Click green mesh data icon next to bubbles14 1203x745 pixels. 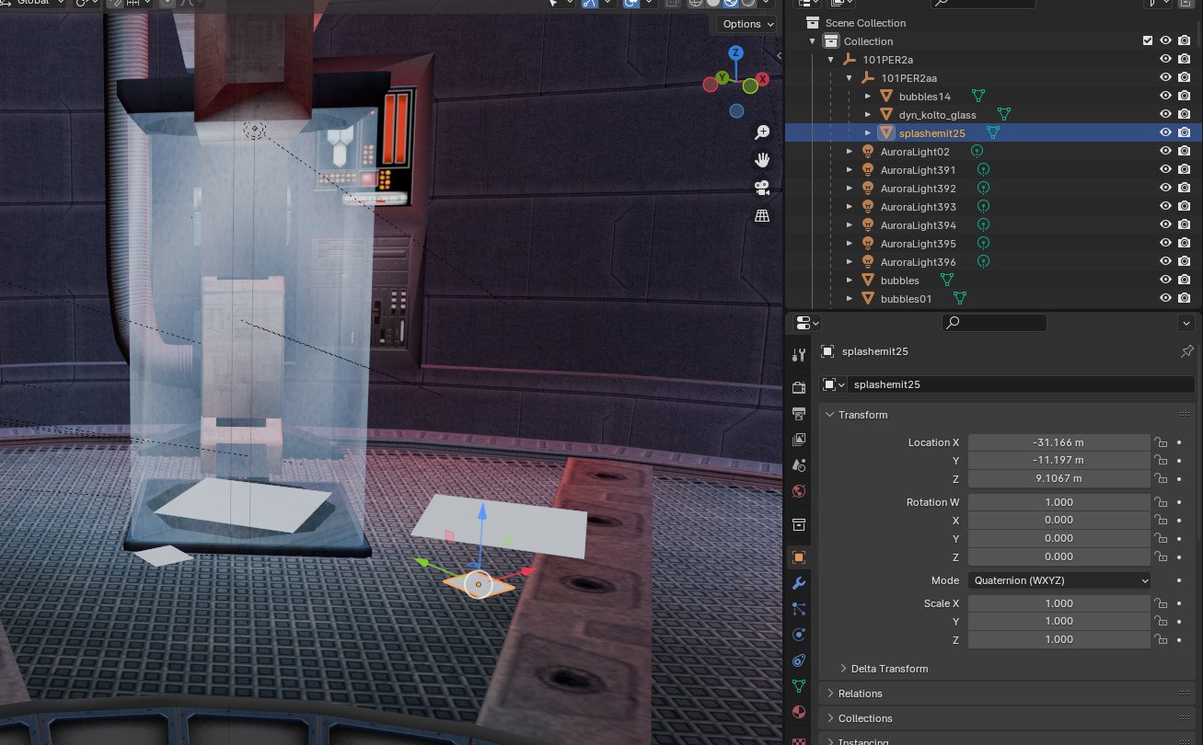[977, 96]
